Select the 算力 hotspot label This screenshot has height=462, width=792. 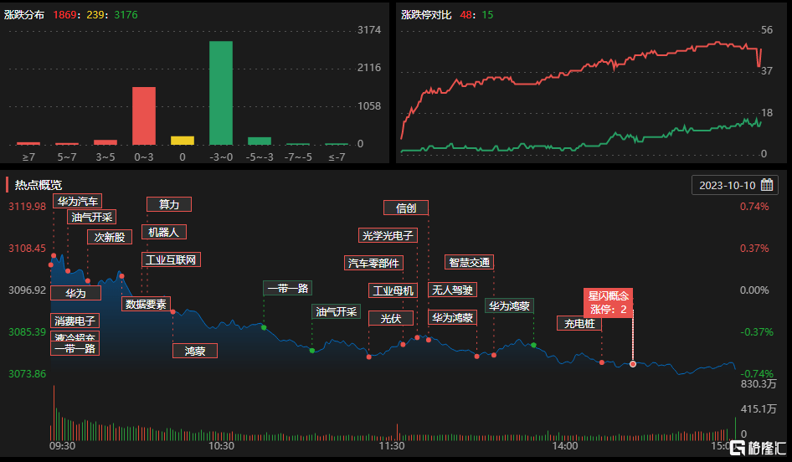tap(169, 204)
